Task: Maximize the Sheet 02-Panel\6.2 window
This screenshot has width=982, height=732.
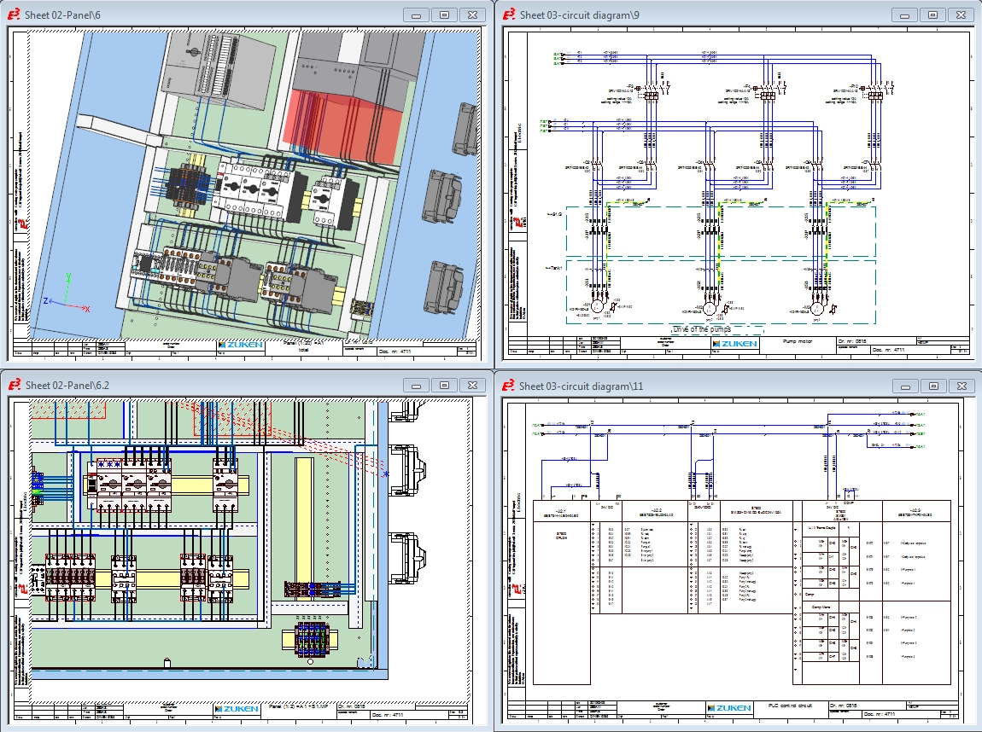Action: [444, 385]
